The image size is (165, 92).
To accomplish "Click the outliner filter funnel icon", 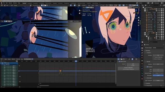I will click(161, 5).
